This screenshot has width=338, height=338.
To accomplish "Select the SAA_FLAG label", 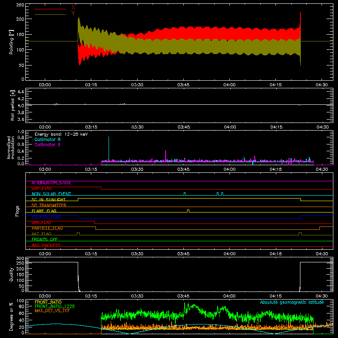I will click(x=41, y=223).
